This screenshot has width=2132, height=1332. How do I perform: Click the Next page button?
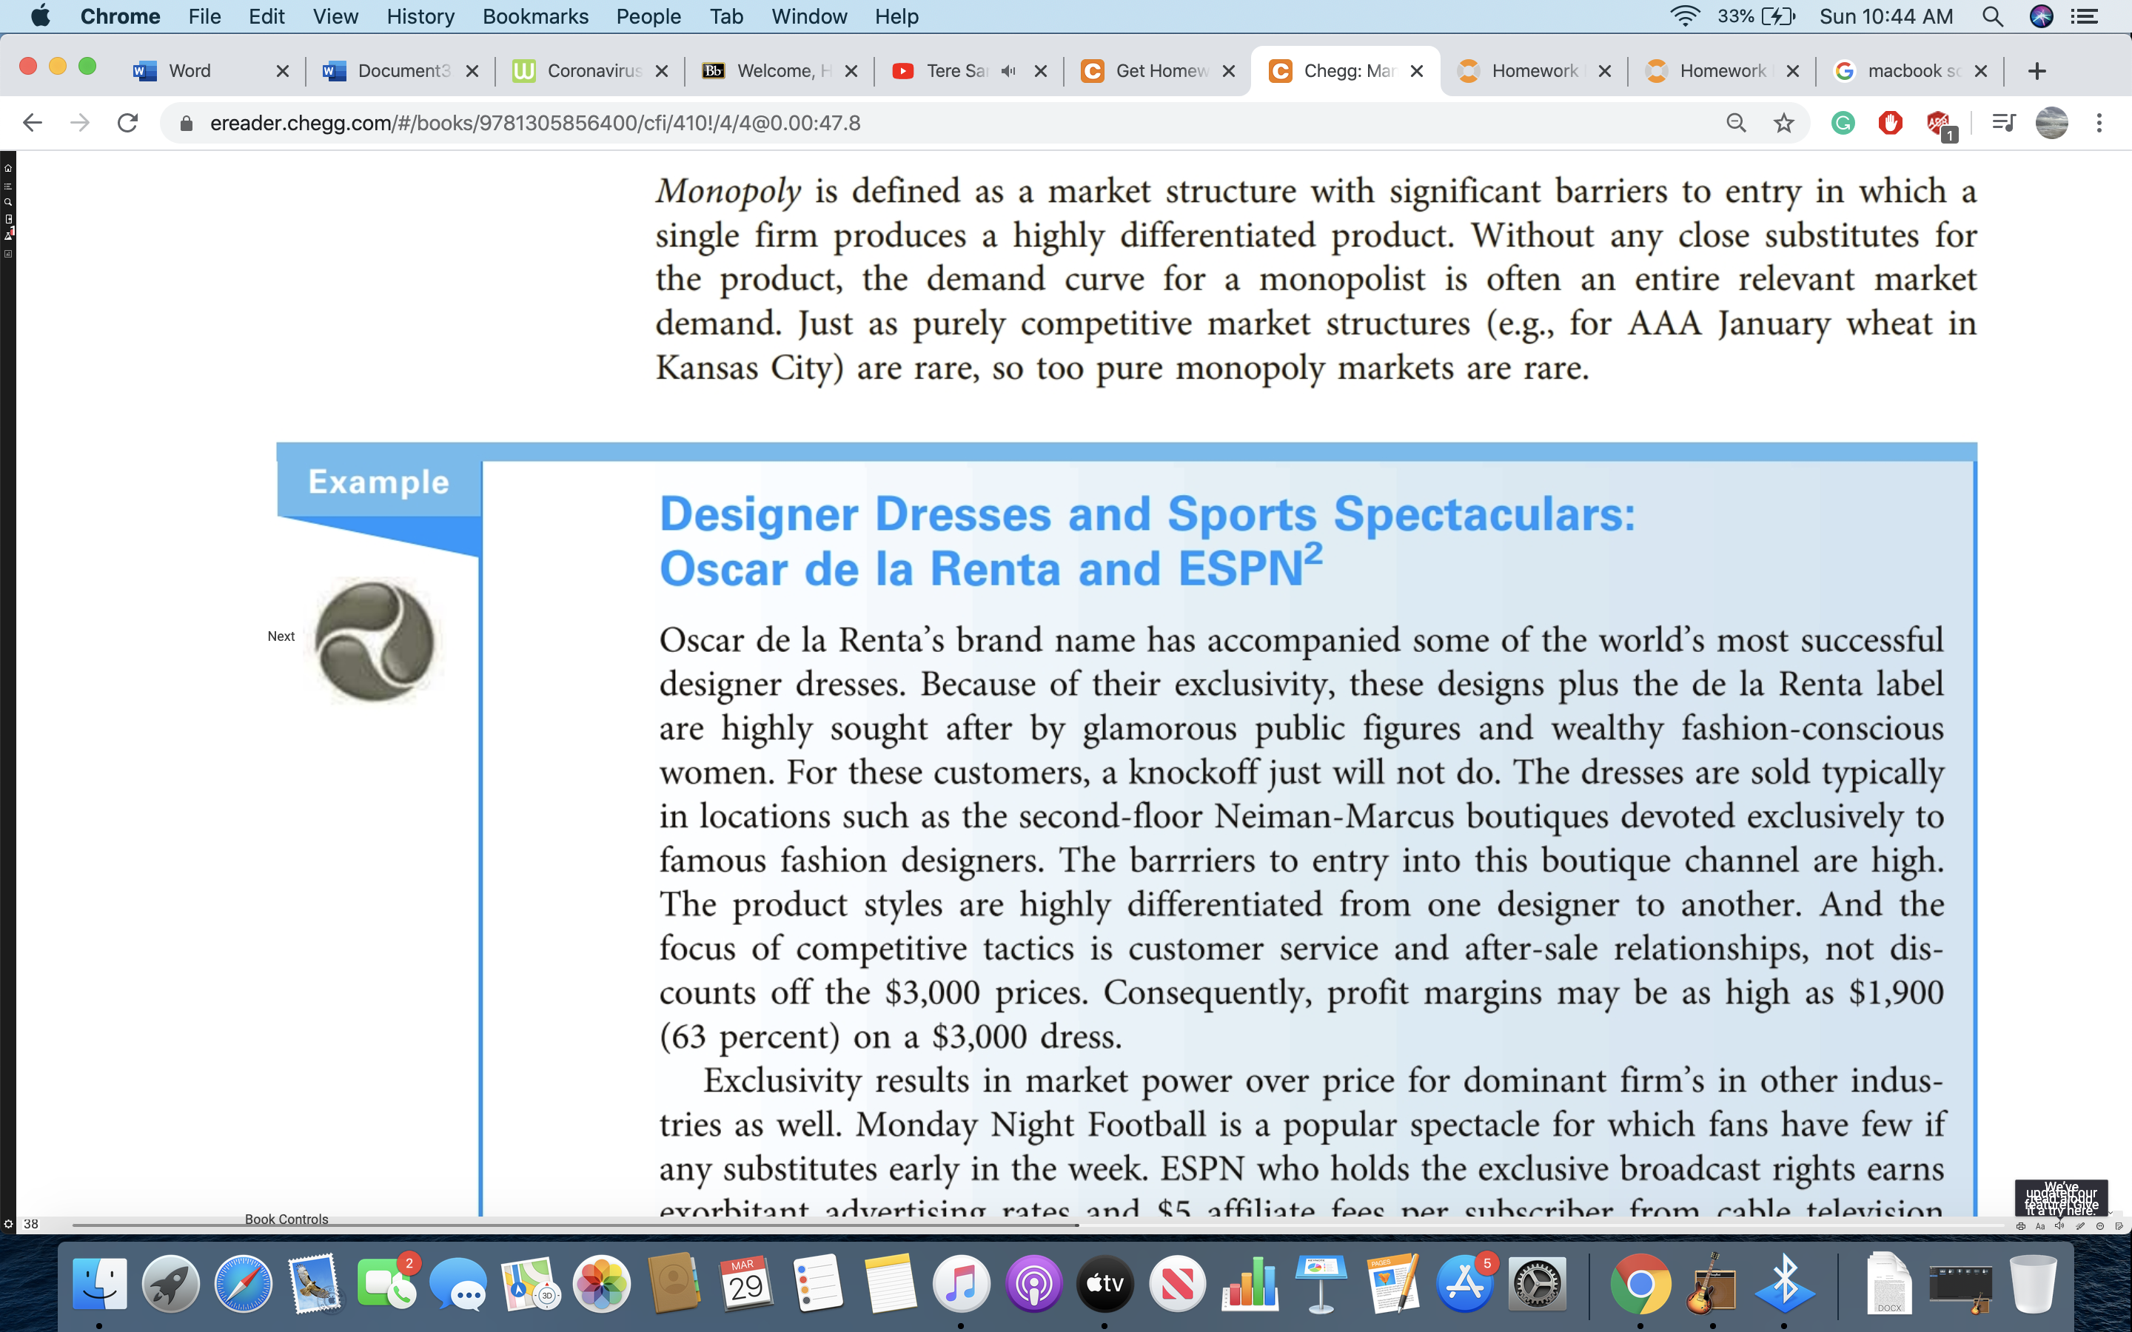(x=281, y=636)
